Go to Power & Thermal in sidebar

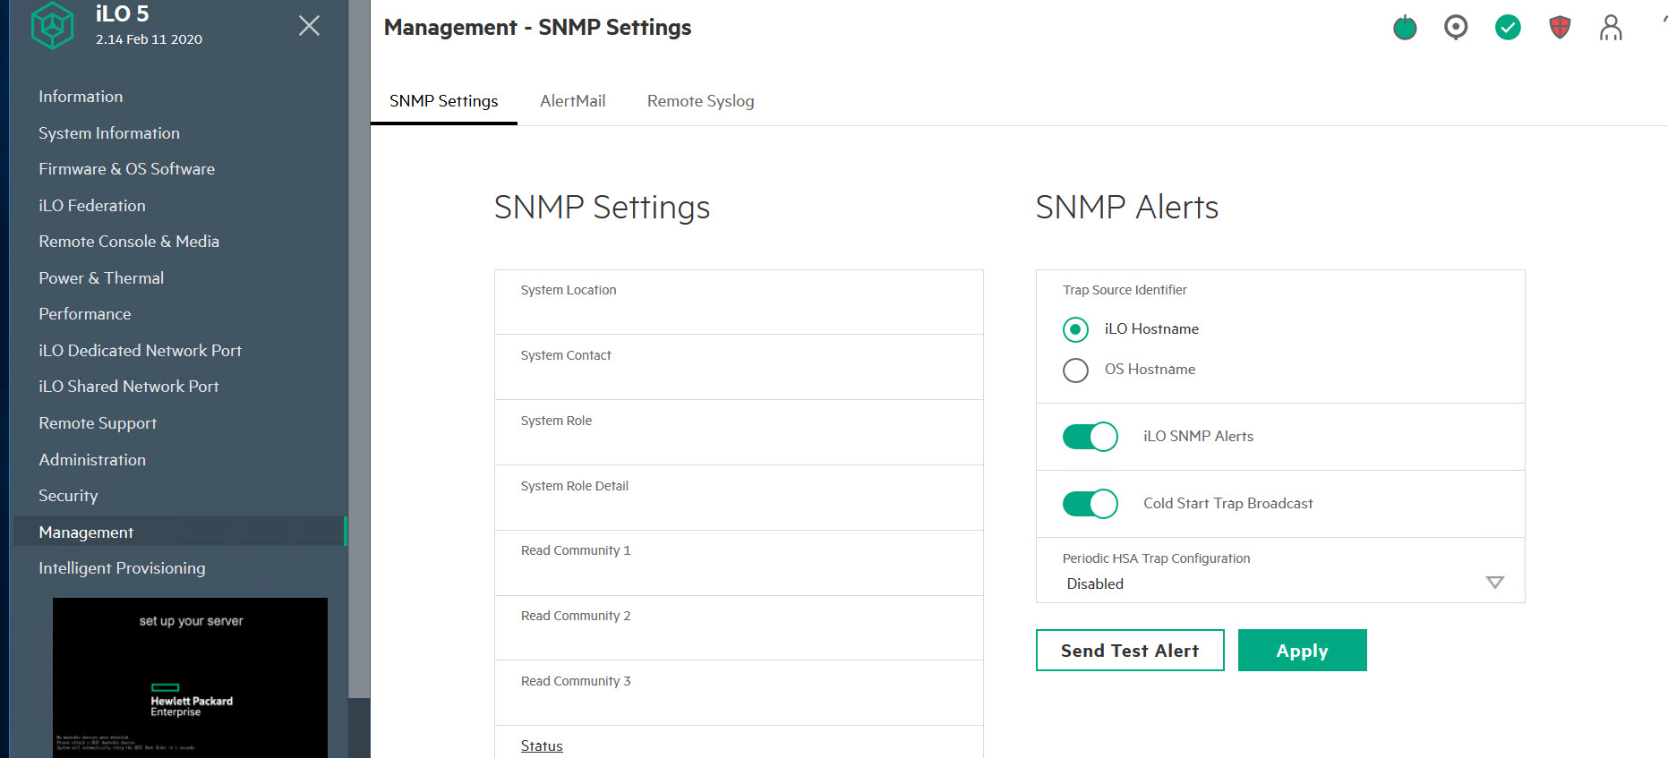[101, 278]
